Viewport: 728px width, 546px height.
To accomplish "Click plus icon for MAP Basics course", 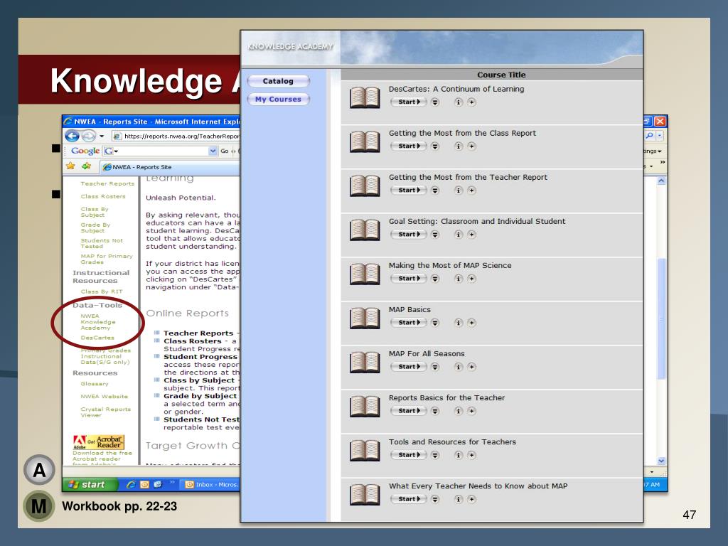I will pyautogui.click(x=472, y=323).
